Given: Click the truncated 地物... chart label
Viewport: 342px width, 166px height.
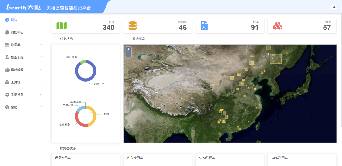Looking at the screenshot, I should [x=108, y=114].
